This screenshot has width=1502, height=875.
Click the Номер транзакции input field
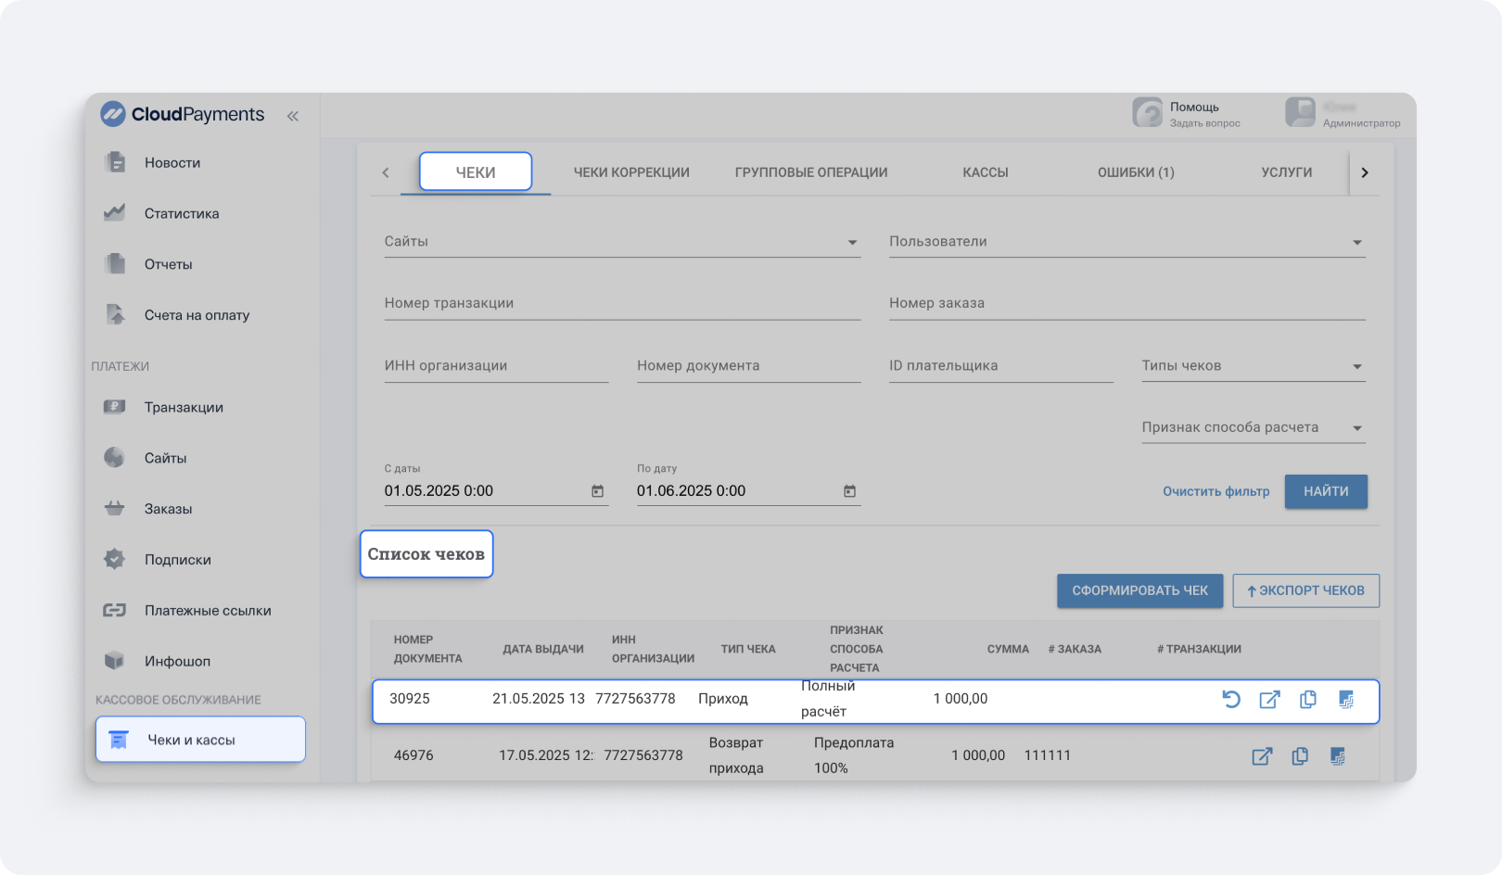pos(621,304)
